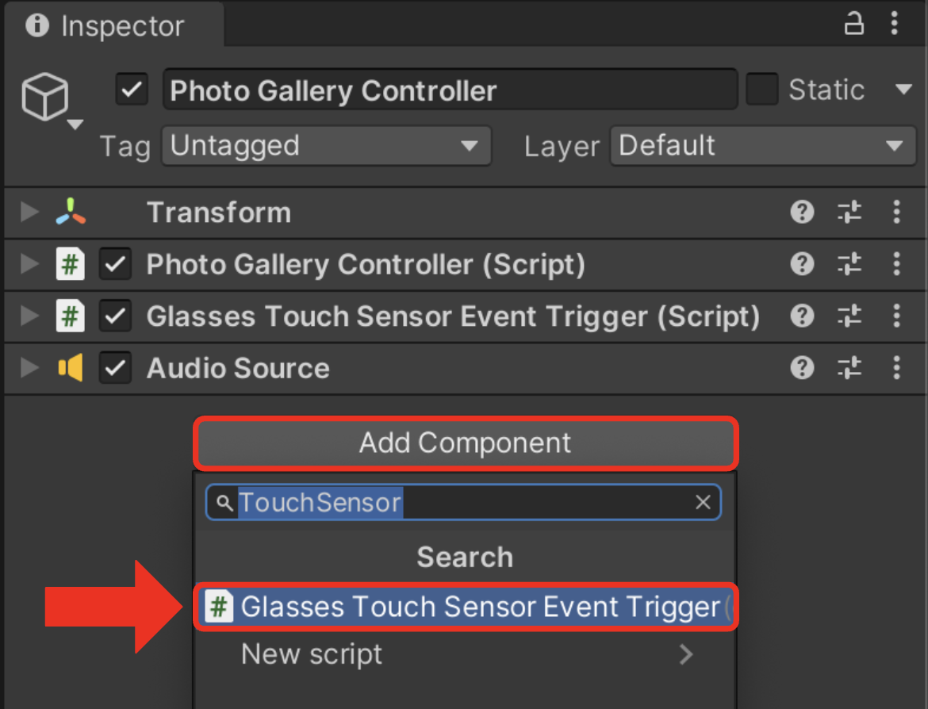Viewport: 928px width, 709px height.
Task: Select Glasses Touch Sensor Event Trigger search result
Action: (x=466, y=607)
